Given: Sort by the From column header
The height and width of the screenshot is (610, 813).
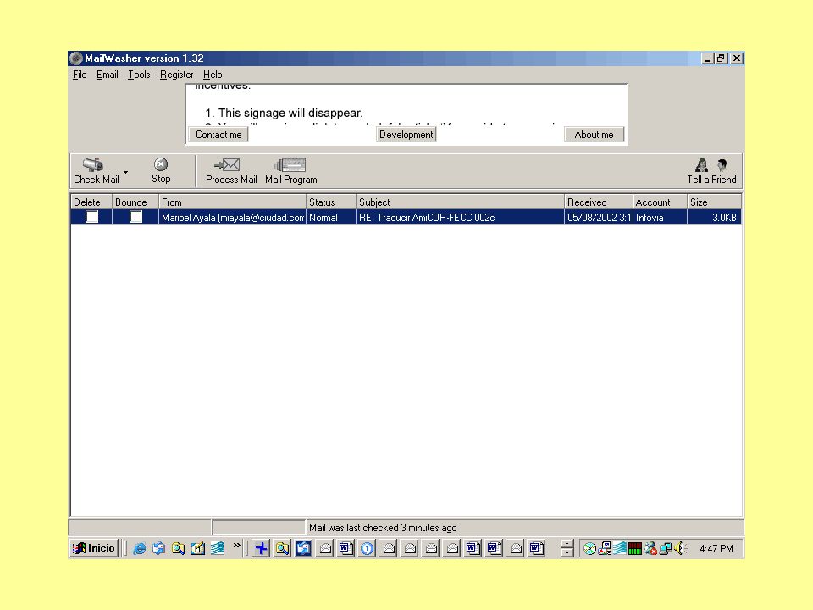Looking at the screenshot, I should [232, 202].
